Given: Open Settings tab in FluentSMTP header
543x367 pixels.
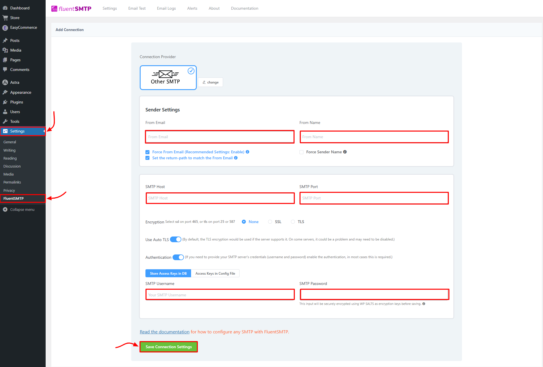Looking at the screenshot, I should [x=110, y=8].
